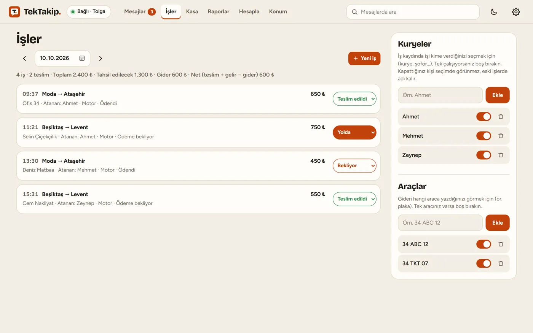This screenshot has height=333, width=533.
Task: Disable the Mehmet courier toggle
Action: point(484,136)
